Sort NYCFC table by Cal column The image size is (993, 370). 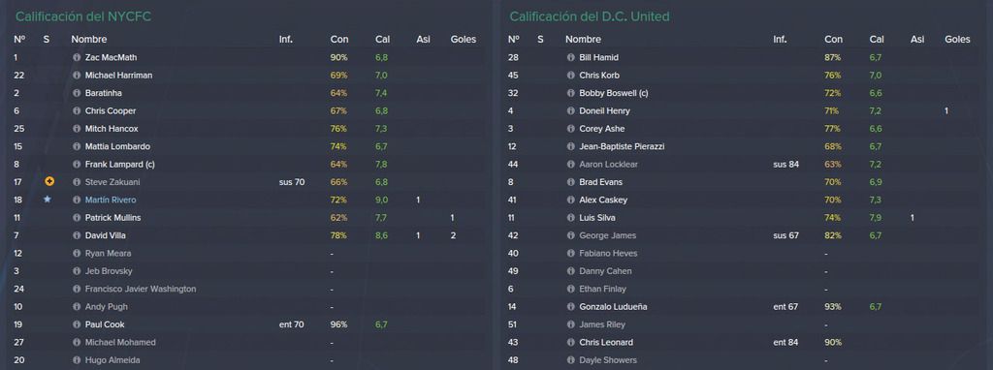coord(382,39)
